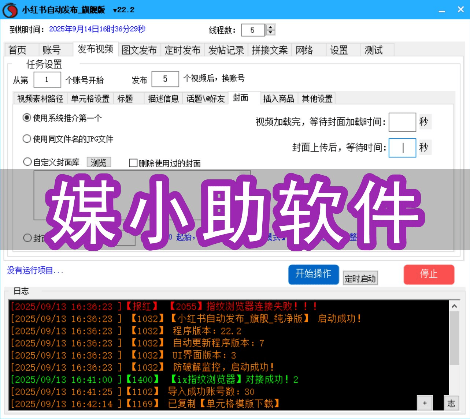
Task: Click the 定时启动 button
Action: point(360,278)
